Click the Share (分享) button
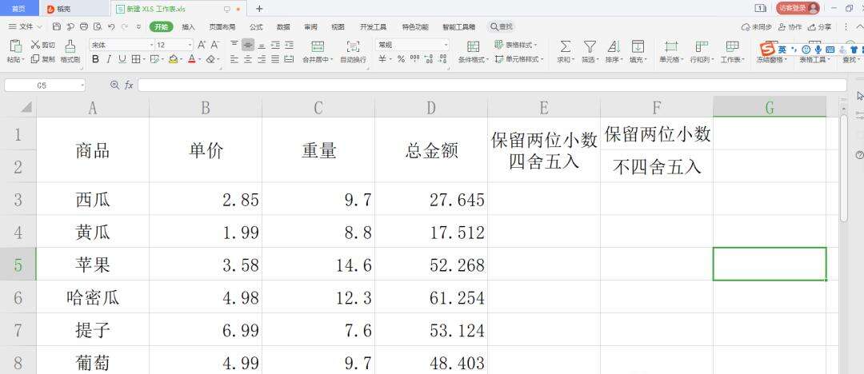 (819, 26)
